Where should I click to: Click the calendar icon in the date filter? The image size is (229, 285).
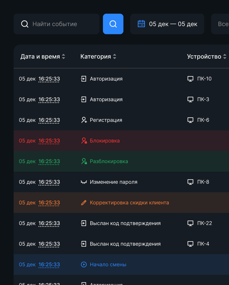coord(141,24)
